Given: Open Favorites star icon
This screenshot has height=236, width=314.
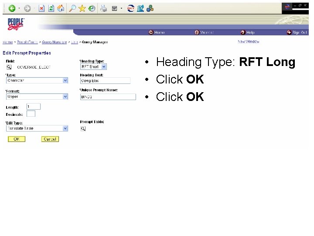Looking at the screenshot, I should (x=82, y=8).
